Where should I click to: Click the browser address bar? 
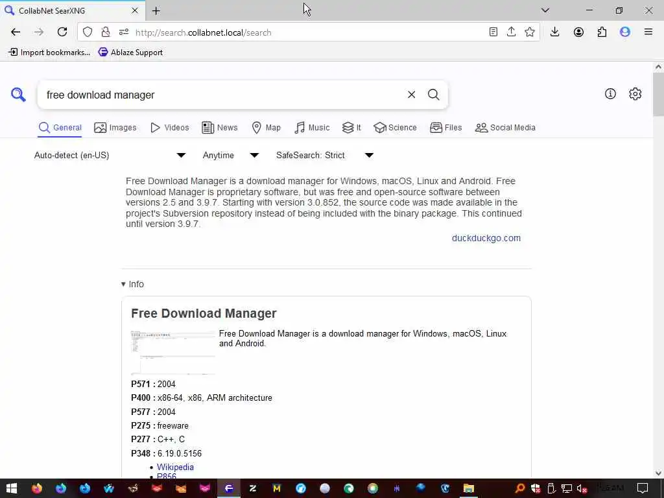tap(309, 32)
